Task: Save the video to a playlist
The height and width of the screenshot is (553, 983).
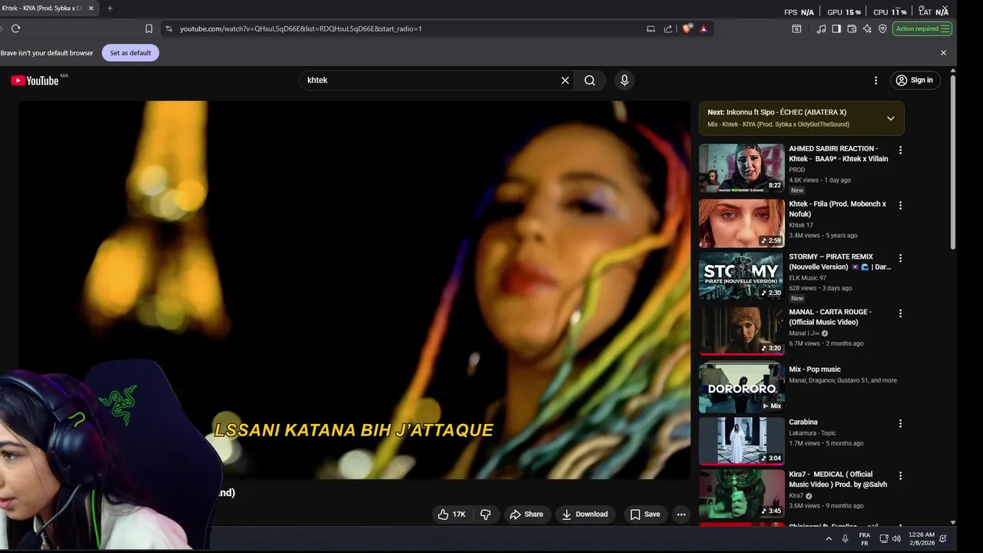Action: (x=645, y=515)
